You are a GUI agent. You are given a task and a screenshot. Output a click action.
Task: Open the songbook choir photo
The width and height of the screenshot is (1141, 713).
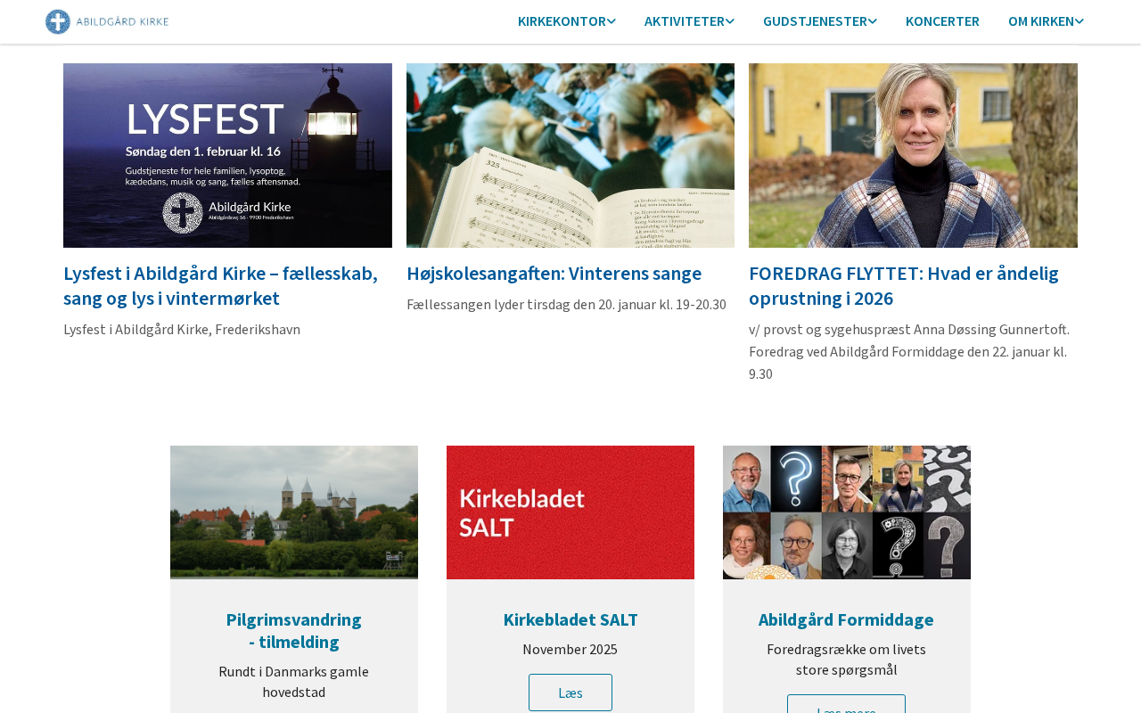tap(570, 155)
